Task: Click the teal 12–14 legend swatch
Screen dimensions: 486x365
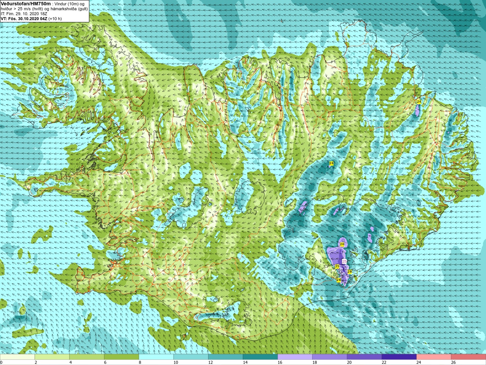Action: pyautogui.click(x=226, y=357)
